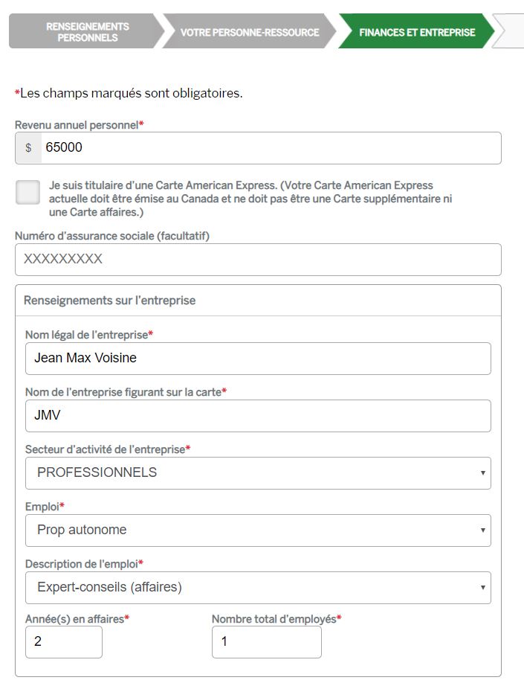The height and width of the screenshot is (683, 524).
Task: Select the XXXXXXXXX placeholder text
Action: 63,259
